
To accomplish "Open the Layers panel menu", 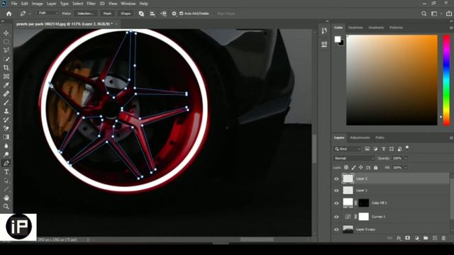I will coord(451,138).
